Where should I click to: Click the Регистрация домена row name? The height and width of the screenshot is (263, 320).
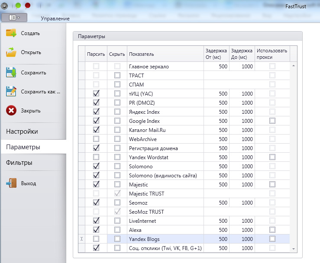click(153, 148)
